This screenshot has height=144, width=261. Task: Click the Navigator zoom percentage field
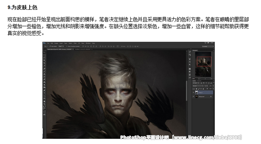coord(193,79)
